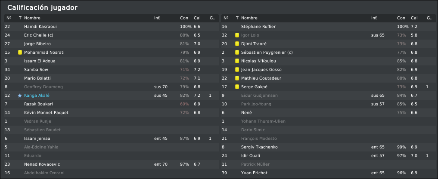The image size is (438, 179).
Task: Sort left table by Cal column
Action: pyautogui.click(x=197, y=18)
